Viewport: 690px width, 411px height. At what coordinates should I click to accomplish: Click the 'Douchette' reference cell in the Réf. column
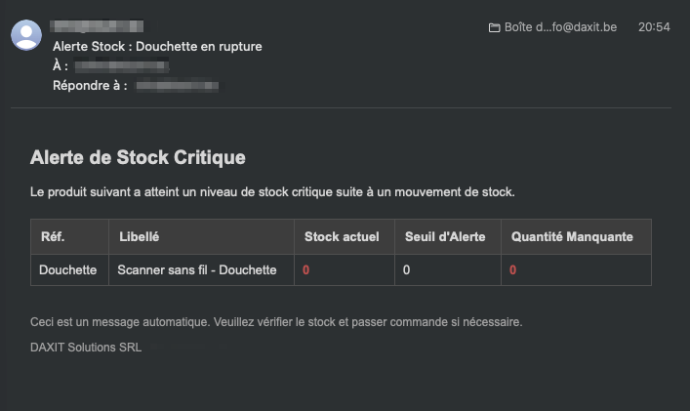tap(68, 269)
